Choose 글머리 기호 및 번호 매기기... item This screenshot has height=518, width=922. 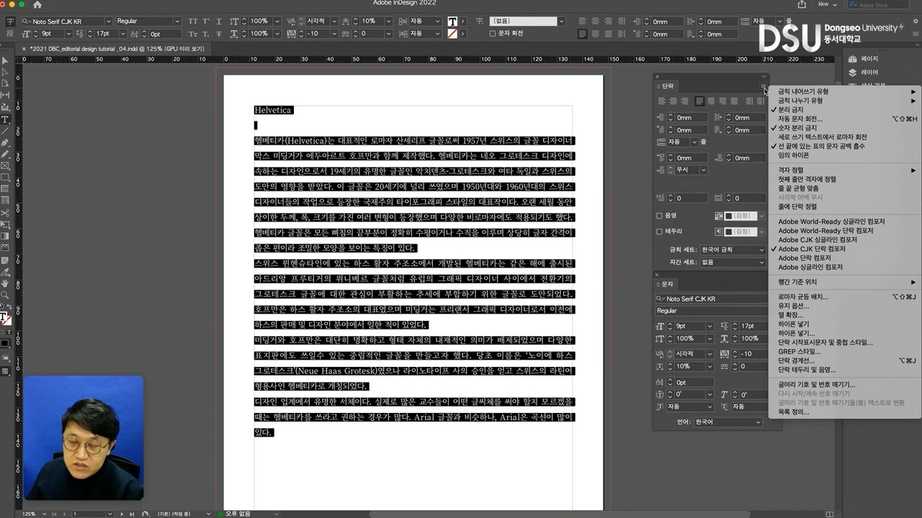(x=844, y=385)
